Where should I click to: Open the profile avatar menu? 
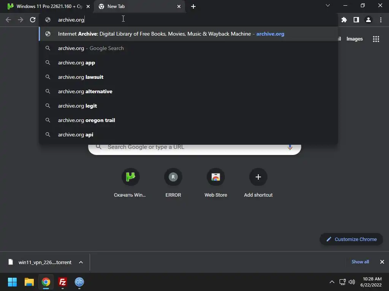pos(368,20)
